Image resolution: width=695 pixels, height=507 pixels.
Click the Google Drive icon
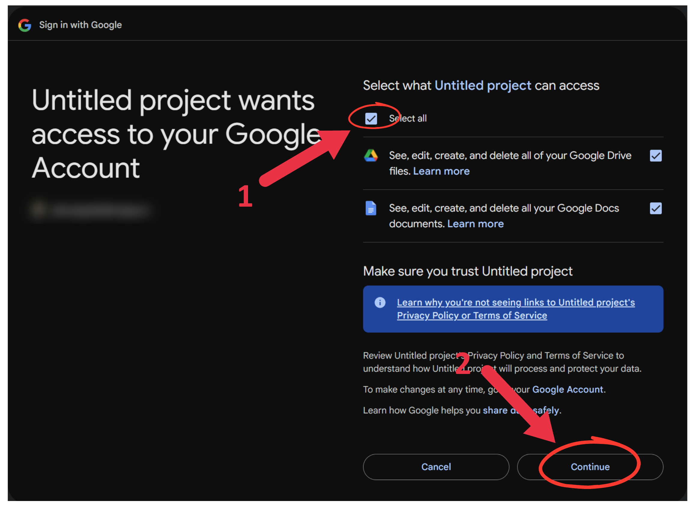(x=371, y=156)
